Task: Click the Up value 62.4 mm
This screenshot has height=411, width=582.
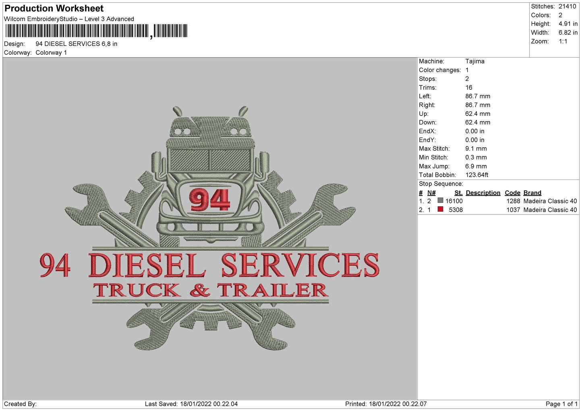Action: 478,114
